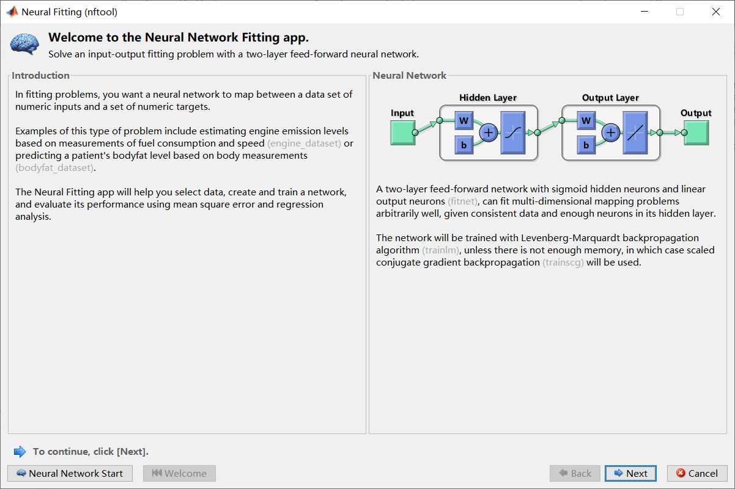
Task: Click the trainscg reference text
Action: point(563,262)
